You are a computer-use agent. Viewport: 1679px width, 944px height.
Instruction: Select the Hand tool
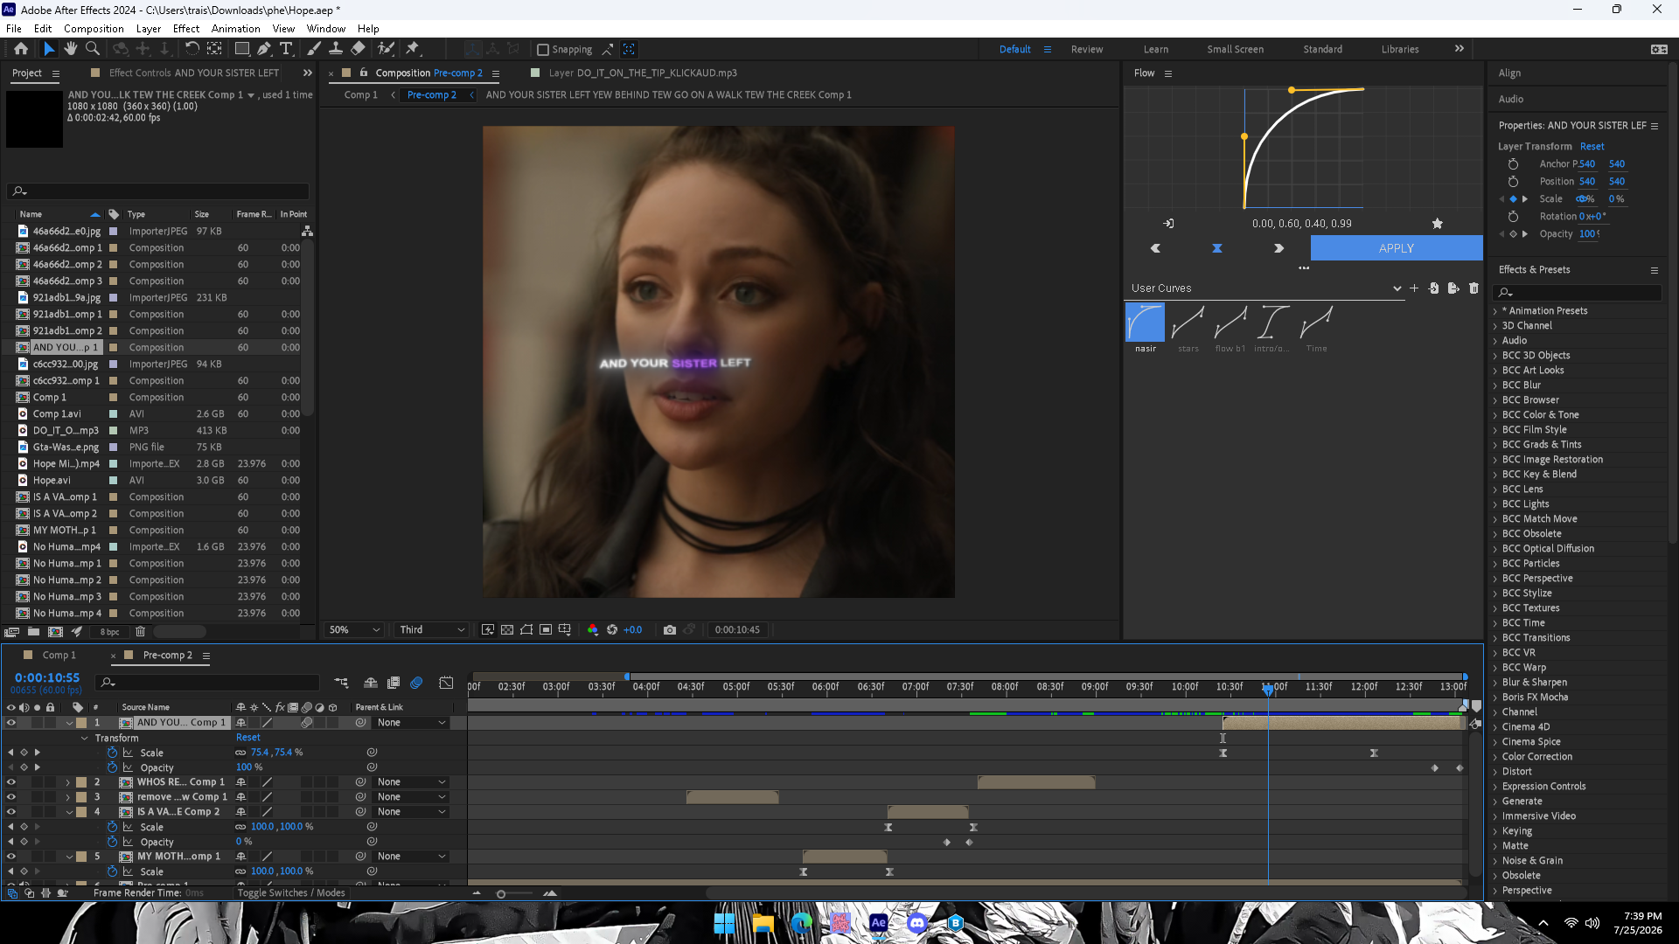click(71, 49)
